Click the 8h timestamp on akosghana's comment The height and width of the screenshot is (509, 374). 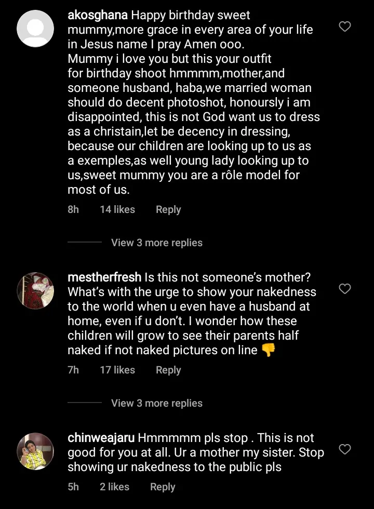click(x=73, y=209)
